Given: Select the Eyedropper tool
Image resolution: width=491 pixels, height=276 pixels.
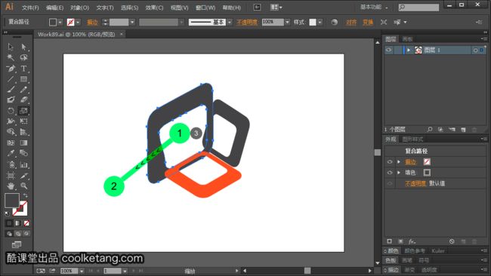Looking at the screenshot, I should coord(11,153).
